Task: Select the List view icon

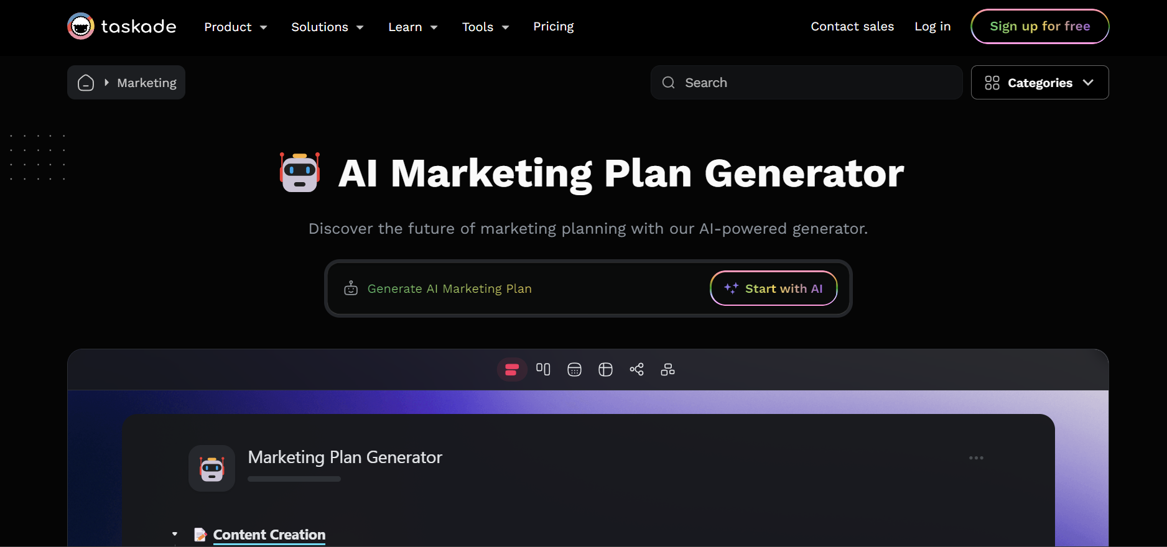Action: [512, 370]
